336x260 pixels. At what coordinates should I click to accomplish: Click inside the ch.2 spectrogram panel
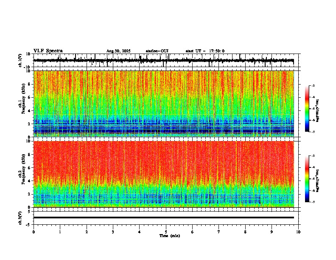click(164, 174)
